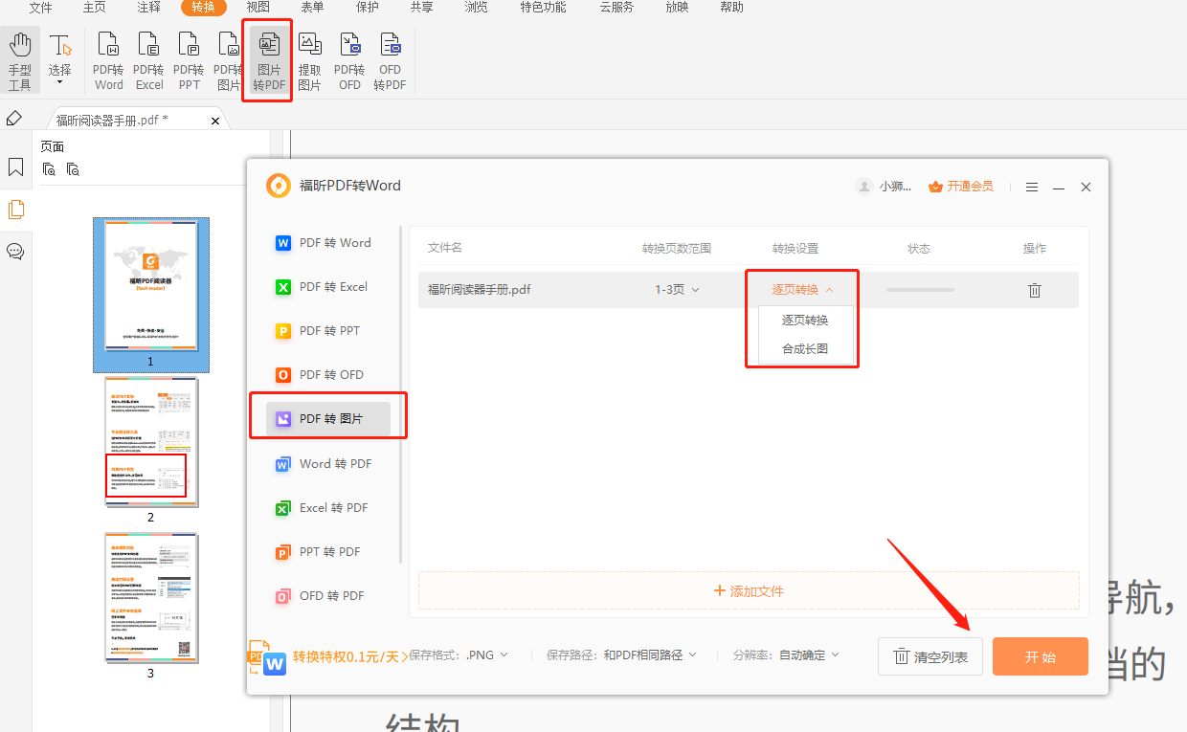This screenshot has height=732, width=1187.
Task: Open the comments panel icon in sidebar
Action: coord(15,252)
